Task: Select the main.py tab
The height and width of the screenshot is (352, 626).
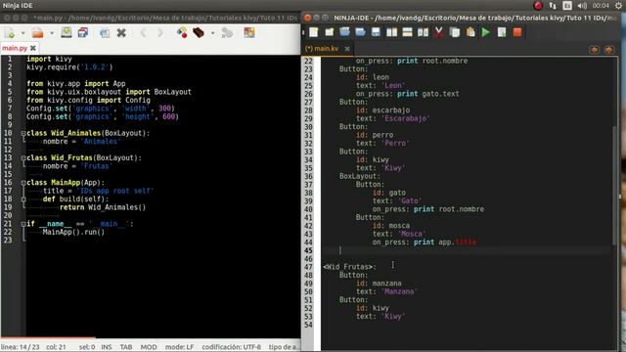Action: (x=15, y=48)
